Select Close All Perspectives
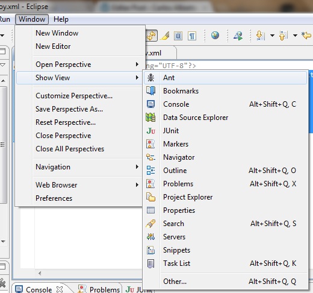Viewport: 313px width, 293px height. tap(80, 149)
